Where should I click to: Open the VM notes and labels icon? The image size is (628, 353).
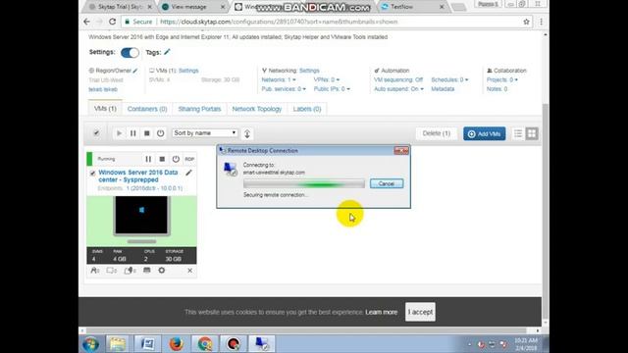point(131,271)
